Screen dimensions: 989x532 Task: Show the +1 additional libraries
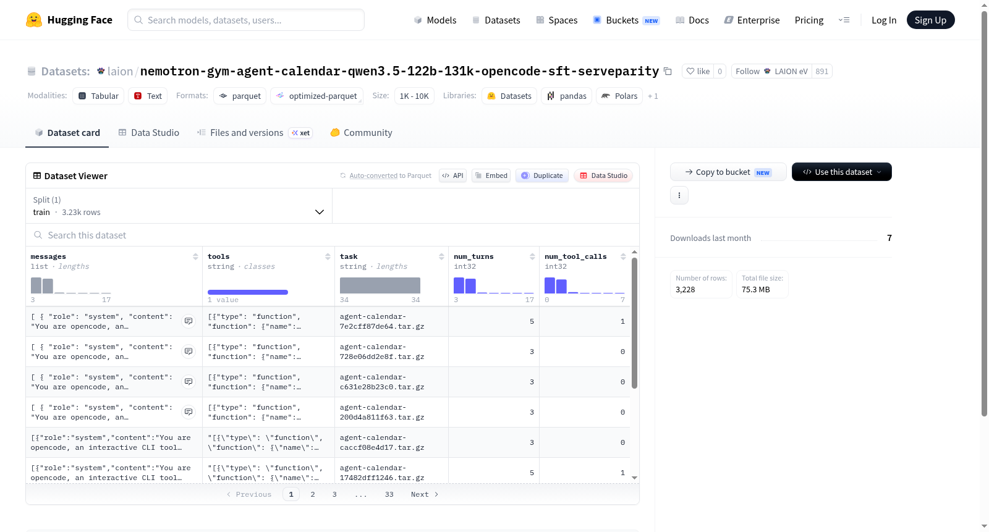click(x=653, y=96)
